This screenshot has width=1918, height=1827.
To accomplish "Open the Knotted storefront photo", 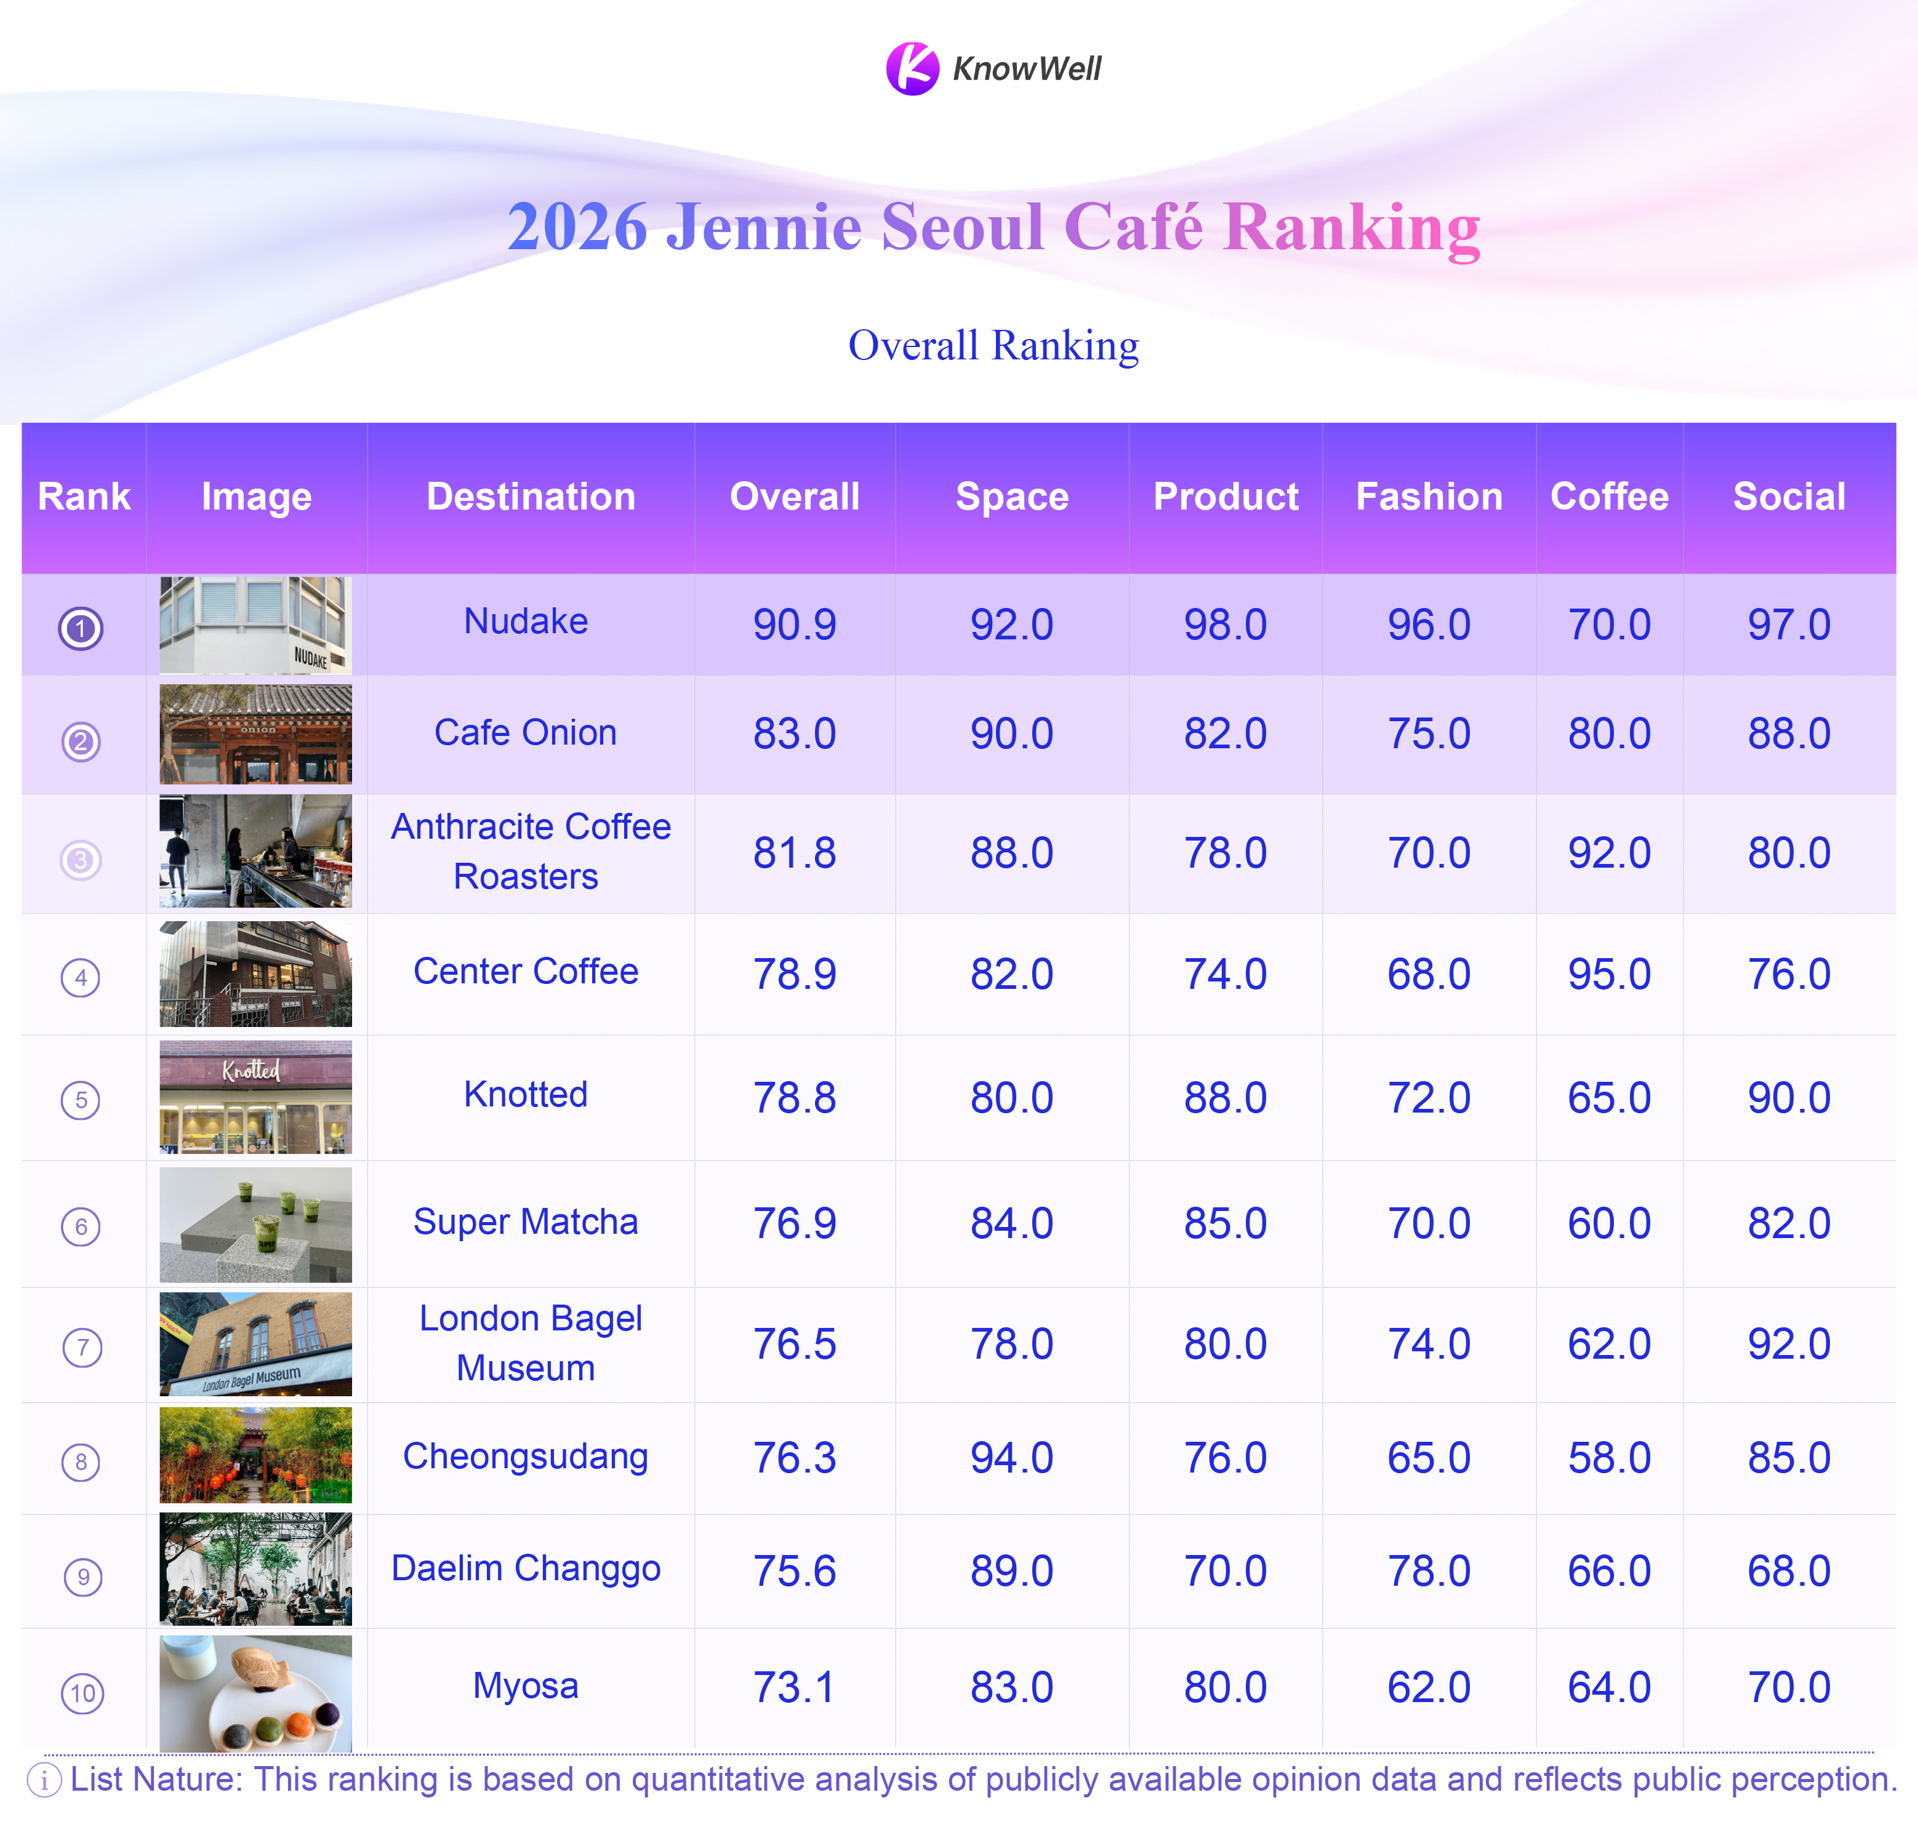I will (x=255, y=1097).
